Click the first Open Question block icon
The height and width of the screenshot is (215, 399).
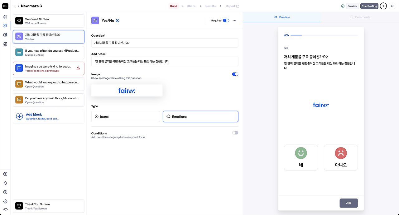pyautogui.click(x=19, y=84)
